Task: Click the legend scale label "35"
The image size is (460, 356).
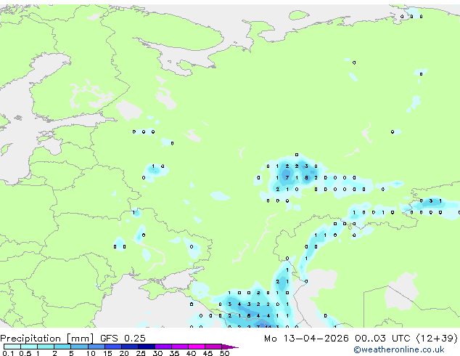Action: tap(174, 353)
